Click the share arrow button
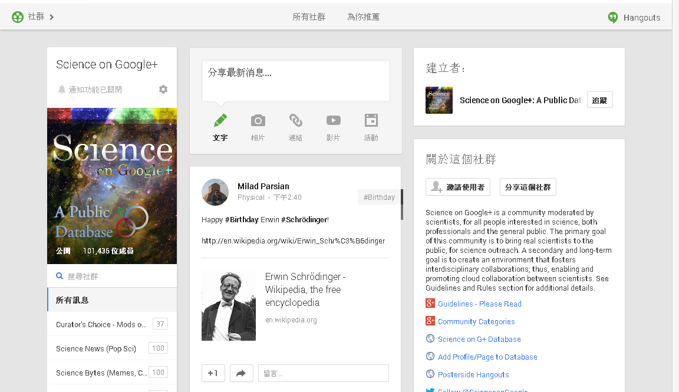 click(241, 373)
